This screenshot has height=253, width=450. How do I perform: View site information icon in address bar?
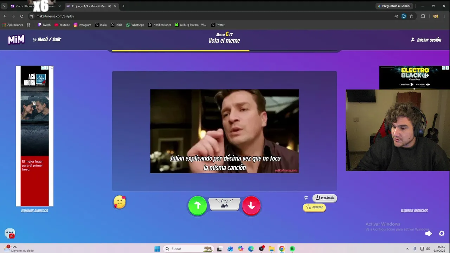32,16
